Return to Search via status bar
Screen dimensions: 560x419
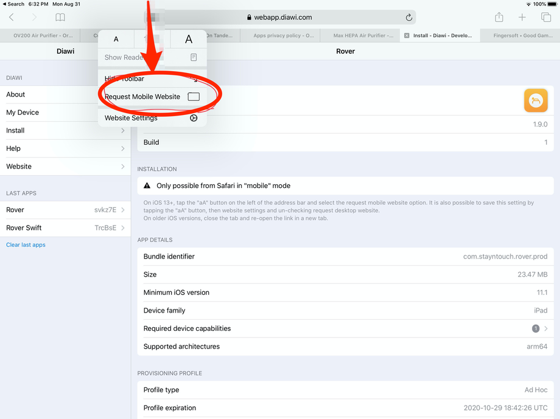click(13, 4)
